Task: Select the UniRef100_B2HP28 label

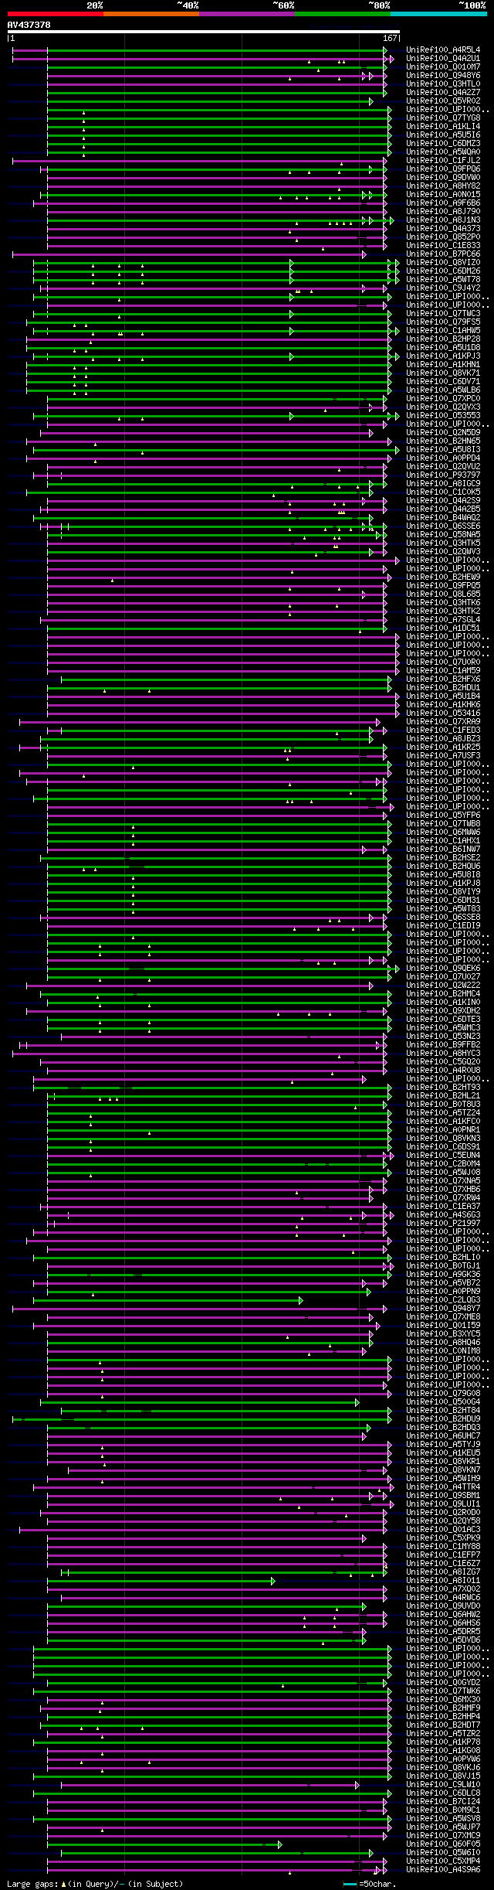Action: (x=443, y=339)
